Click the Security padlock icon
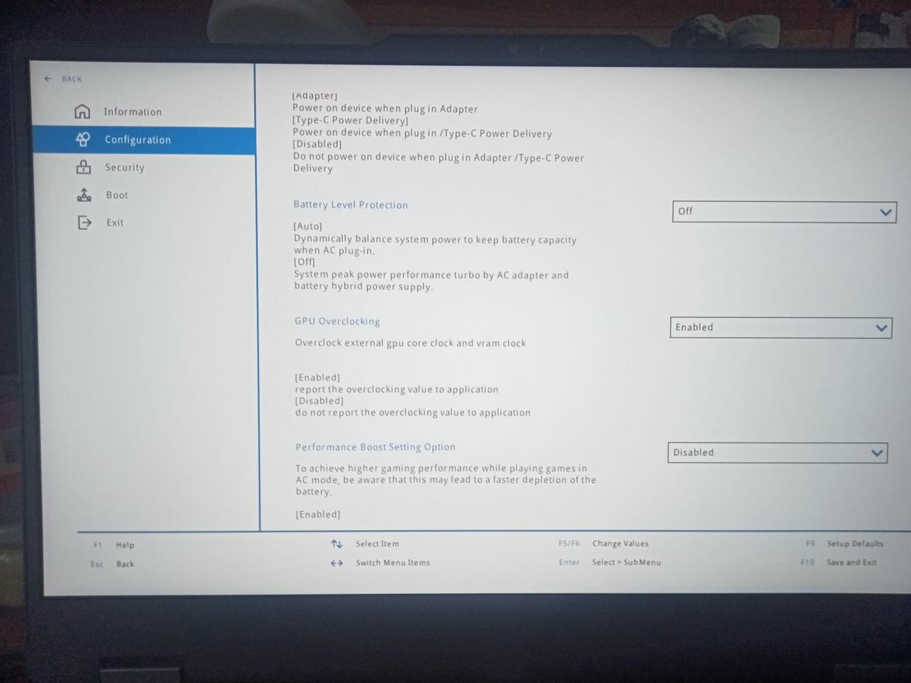 tap(84, 167)
